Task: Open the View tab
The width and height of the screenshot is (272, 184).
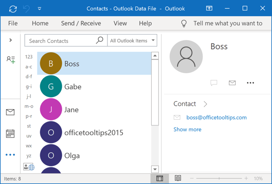Action: [120, 23]
